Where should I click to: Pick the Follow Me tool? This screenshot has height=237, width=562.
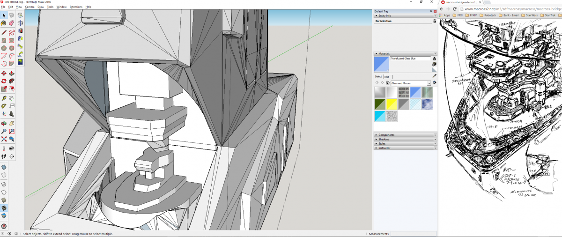[x=11, y=81]
